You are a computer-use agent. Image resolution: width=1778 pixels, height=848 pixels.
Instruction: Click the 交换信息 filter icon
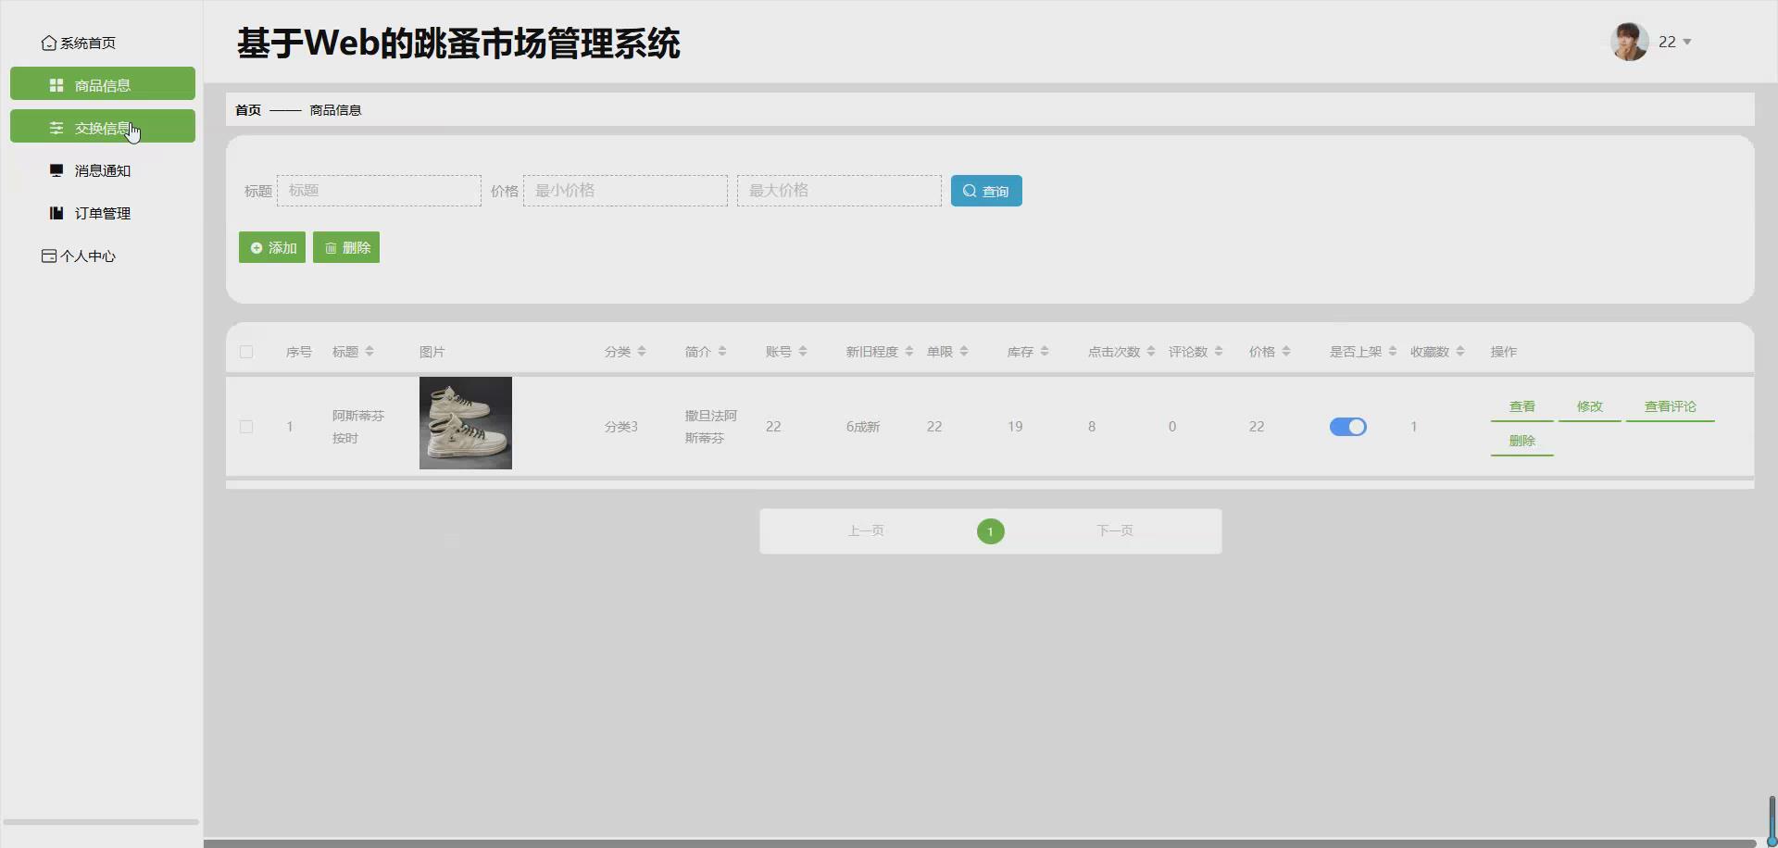(55, 128)
